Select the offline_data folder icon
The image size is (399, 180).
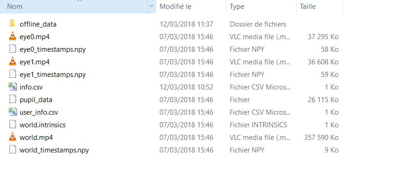pyautogui.click(x=12, y=24)
